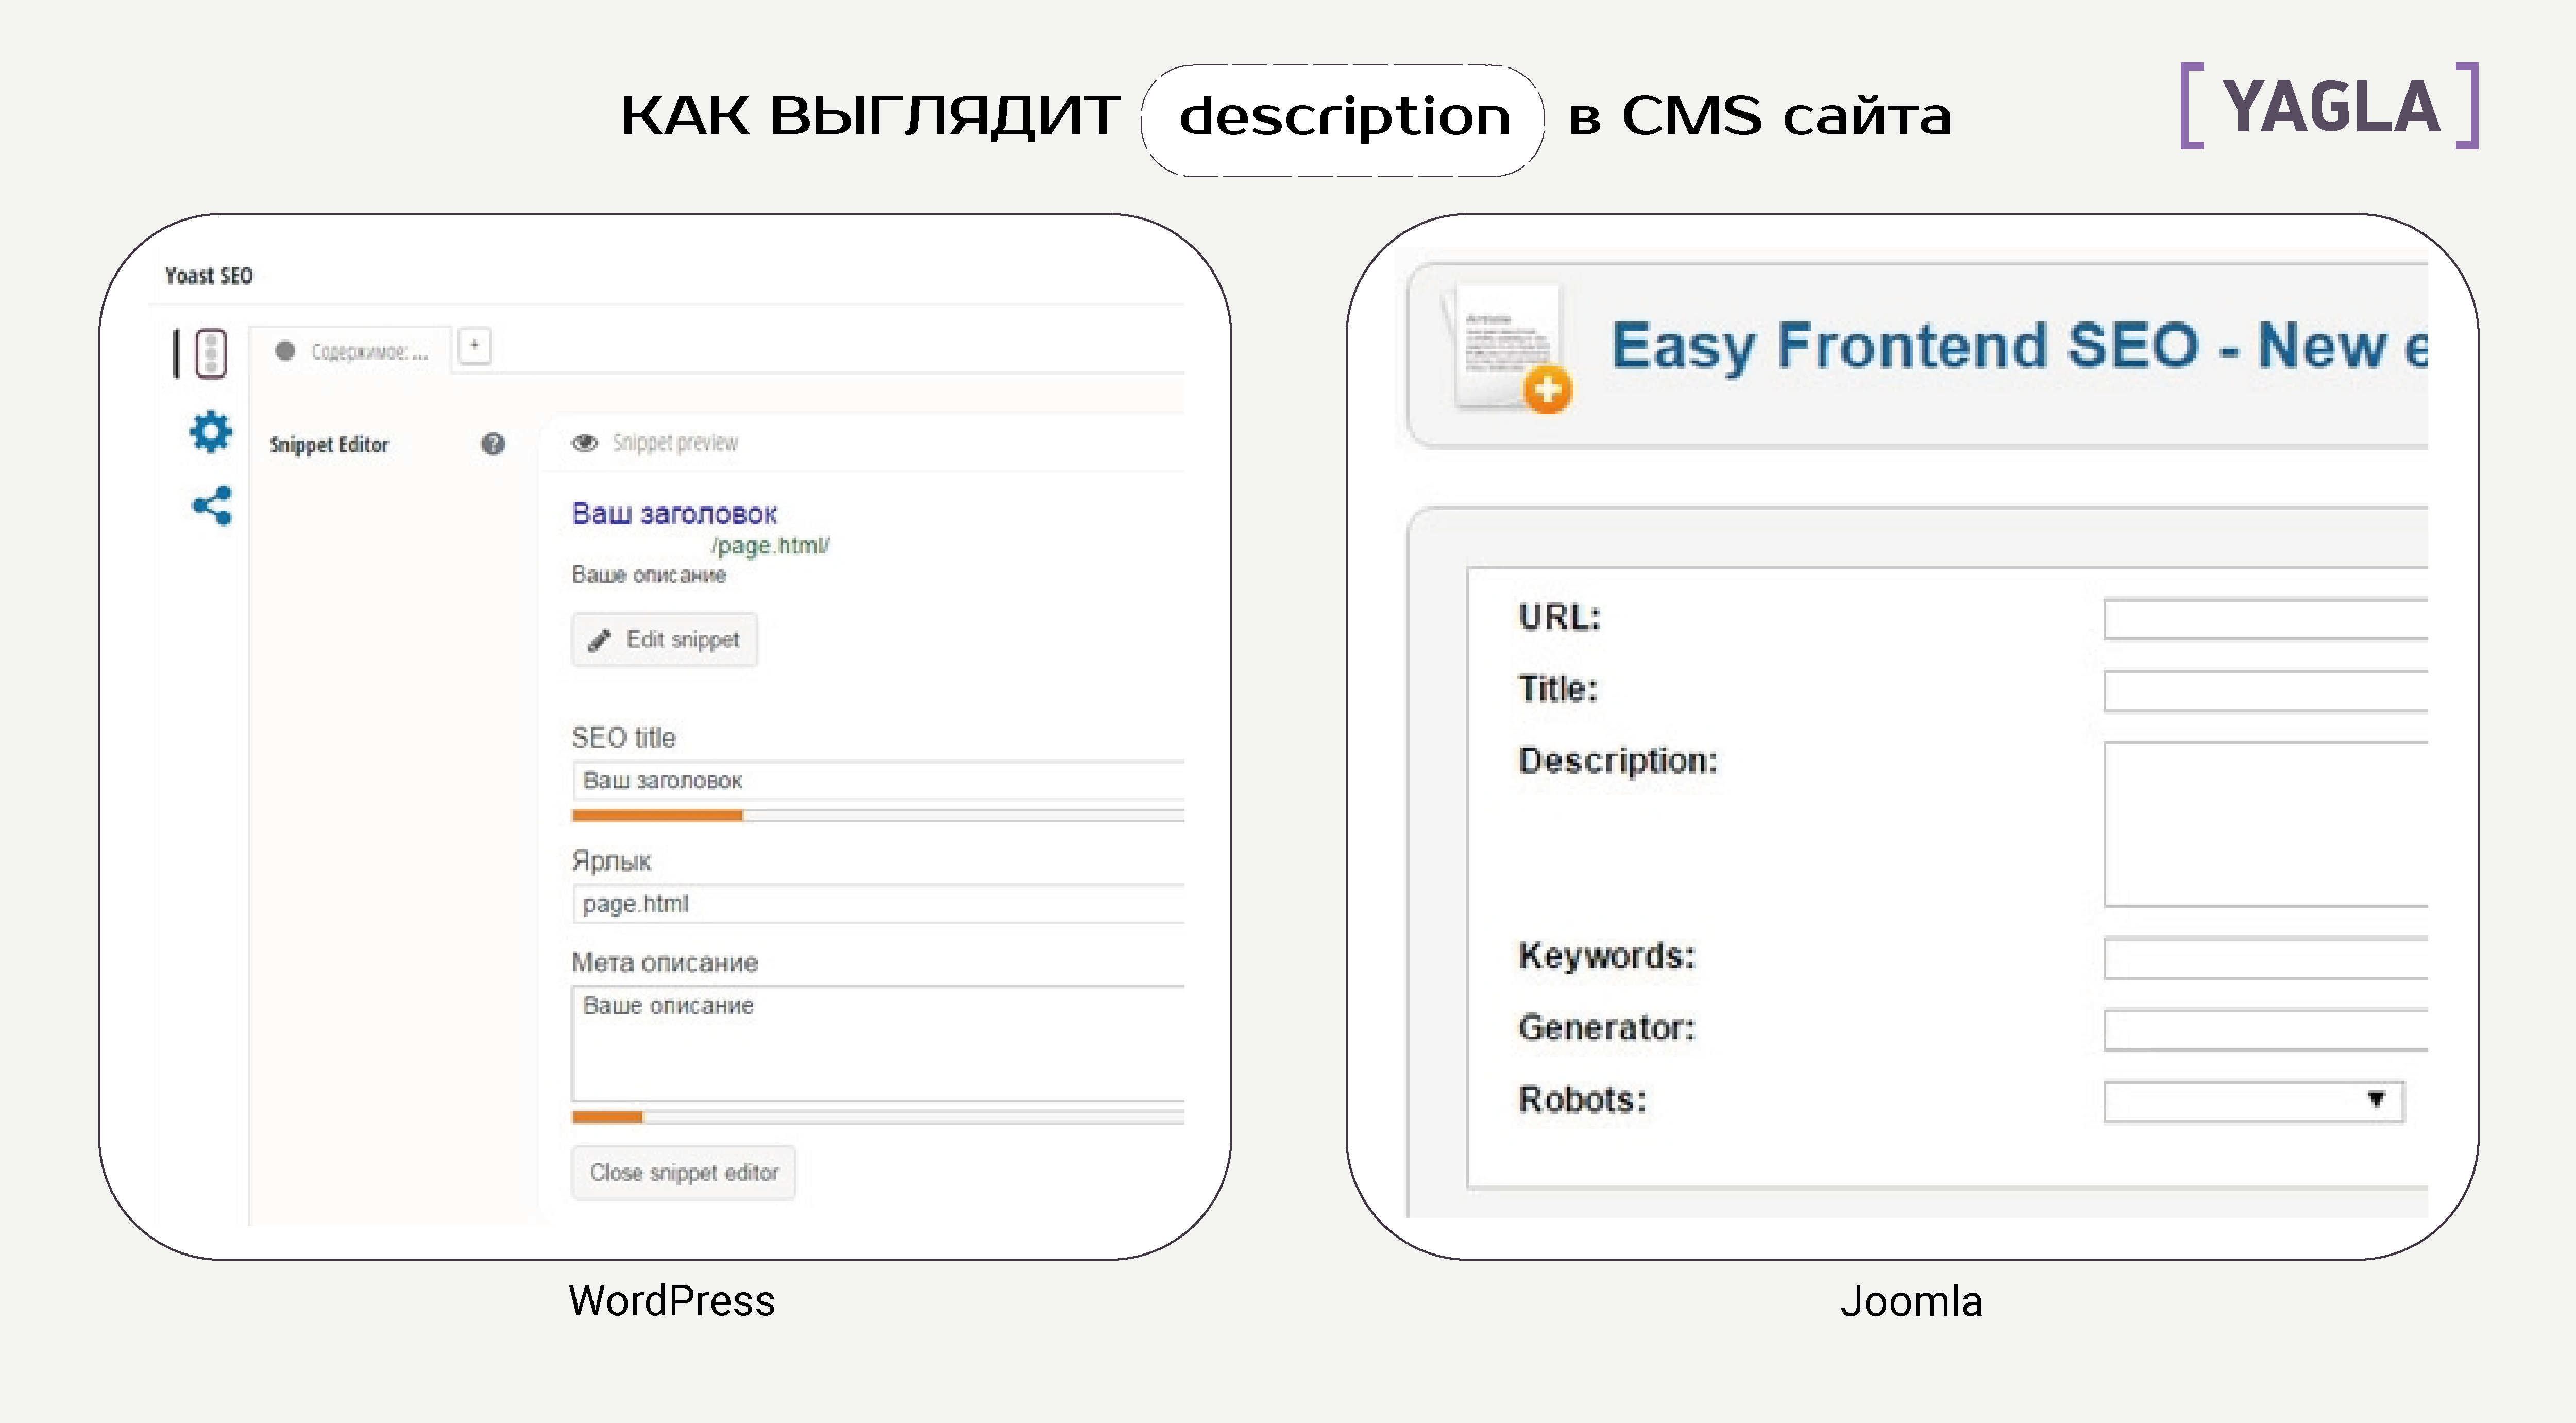Click the pencil icon in Edit snippet
This screenshot has height=1423, width=2576.
pos(600,640)
